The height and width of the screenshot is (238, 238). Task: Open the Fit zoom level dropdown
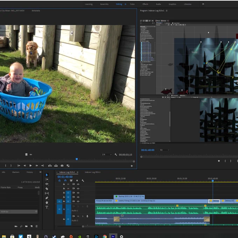tap(164, 150)
